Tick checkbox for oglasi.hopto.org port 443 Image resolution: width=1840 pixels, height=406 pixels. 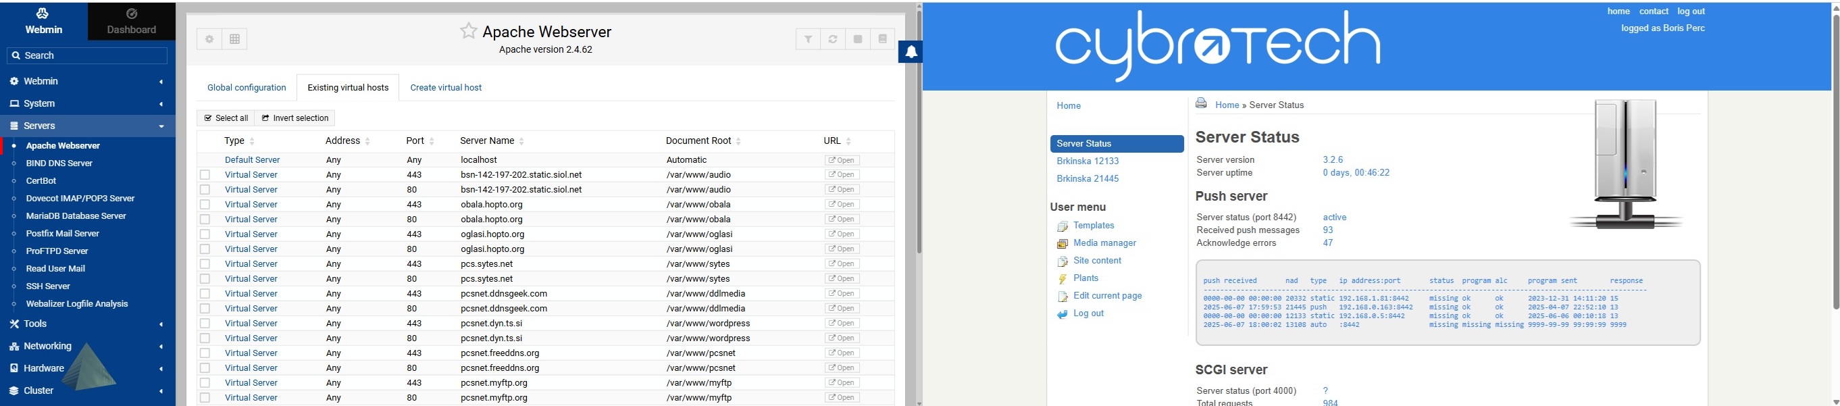[205, 234]
